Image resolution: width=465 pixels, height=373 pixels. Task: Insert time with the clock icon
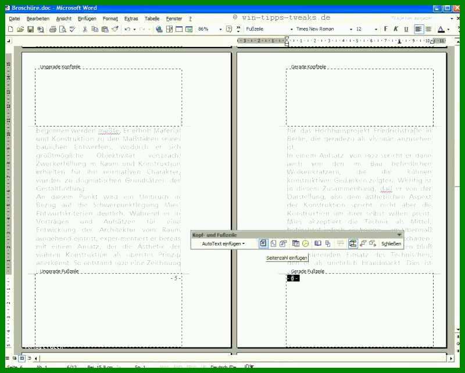[x=306, y=243]
